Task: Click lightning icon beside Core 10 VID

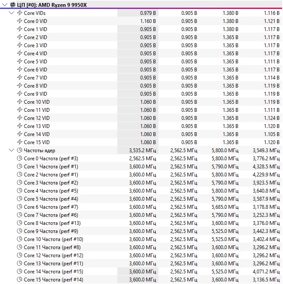Action: (20, 102)
